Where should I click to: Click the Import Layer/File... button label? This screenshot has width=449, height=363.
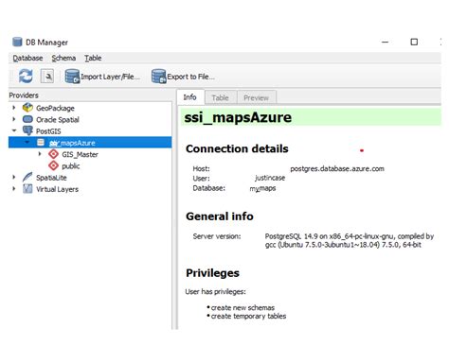point(110,77)
